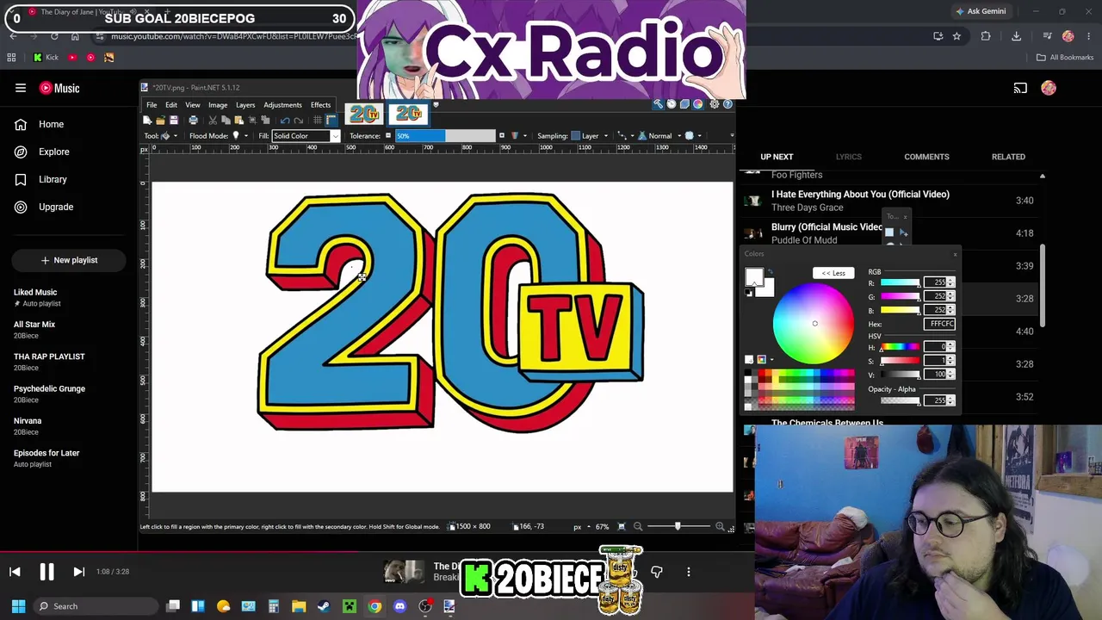The width and height of the screenshot is (1102, 620).
Task: Click the Open file icon in Paint.NET
Action: coord(161,121)
